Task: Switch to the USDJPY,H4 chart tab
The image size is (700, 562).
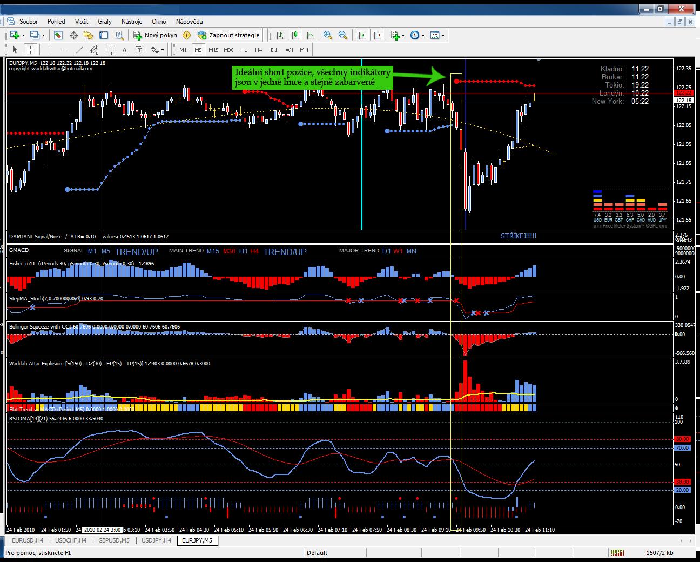Action: click(x=156, y=540)
